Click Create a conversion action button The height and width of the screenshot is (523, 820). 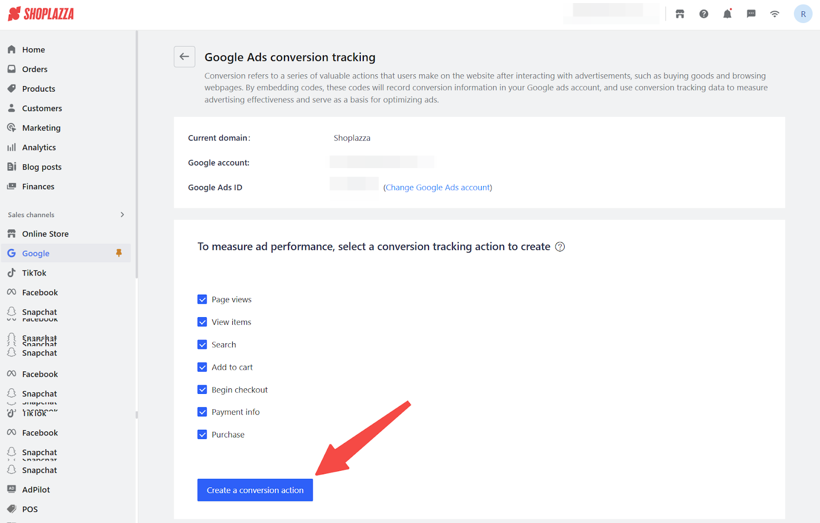[x=255, y=490]
